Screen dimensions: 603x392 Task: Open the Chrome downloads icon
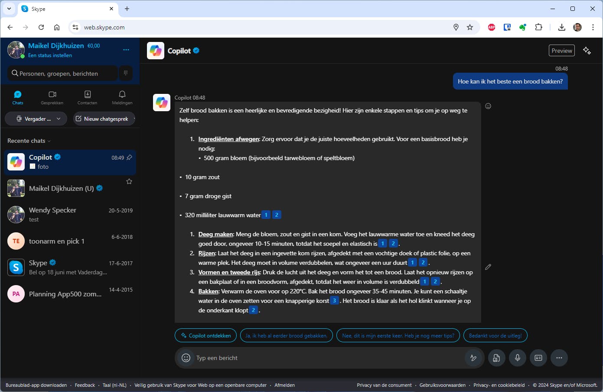(562, 27)
